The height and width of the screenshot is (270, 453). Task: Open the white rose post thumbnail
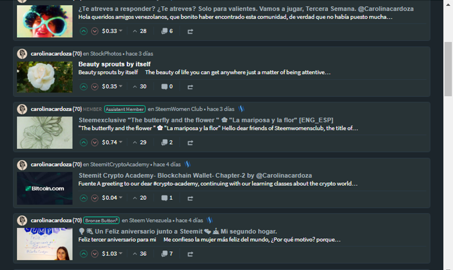click(x=45, y=77)
